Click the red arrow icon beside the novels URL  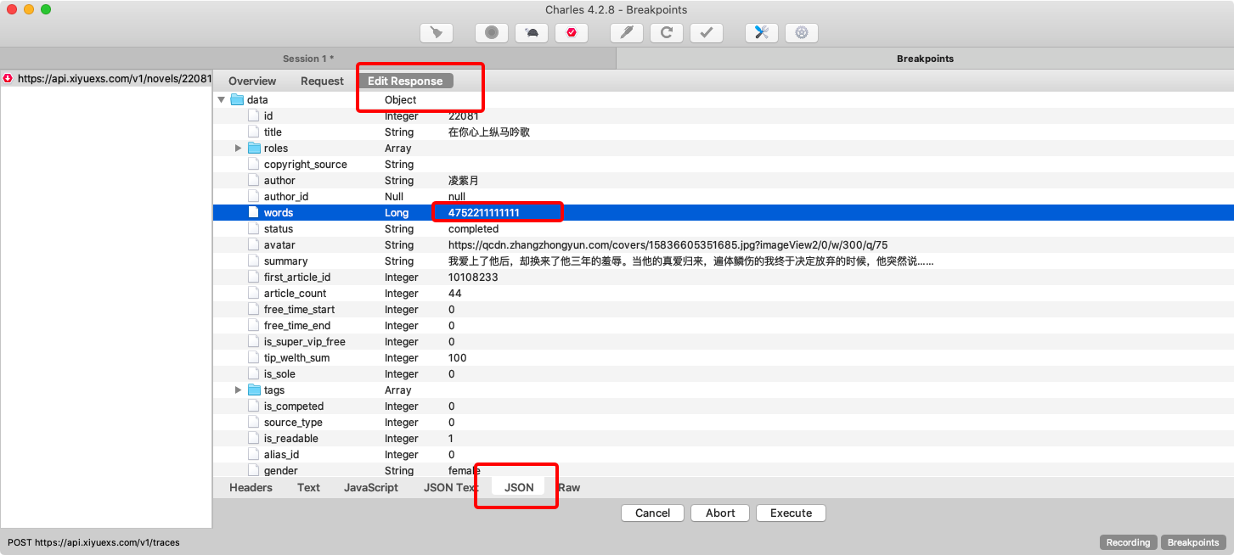point(8,78)
